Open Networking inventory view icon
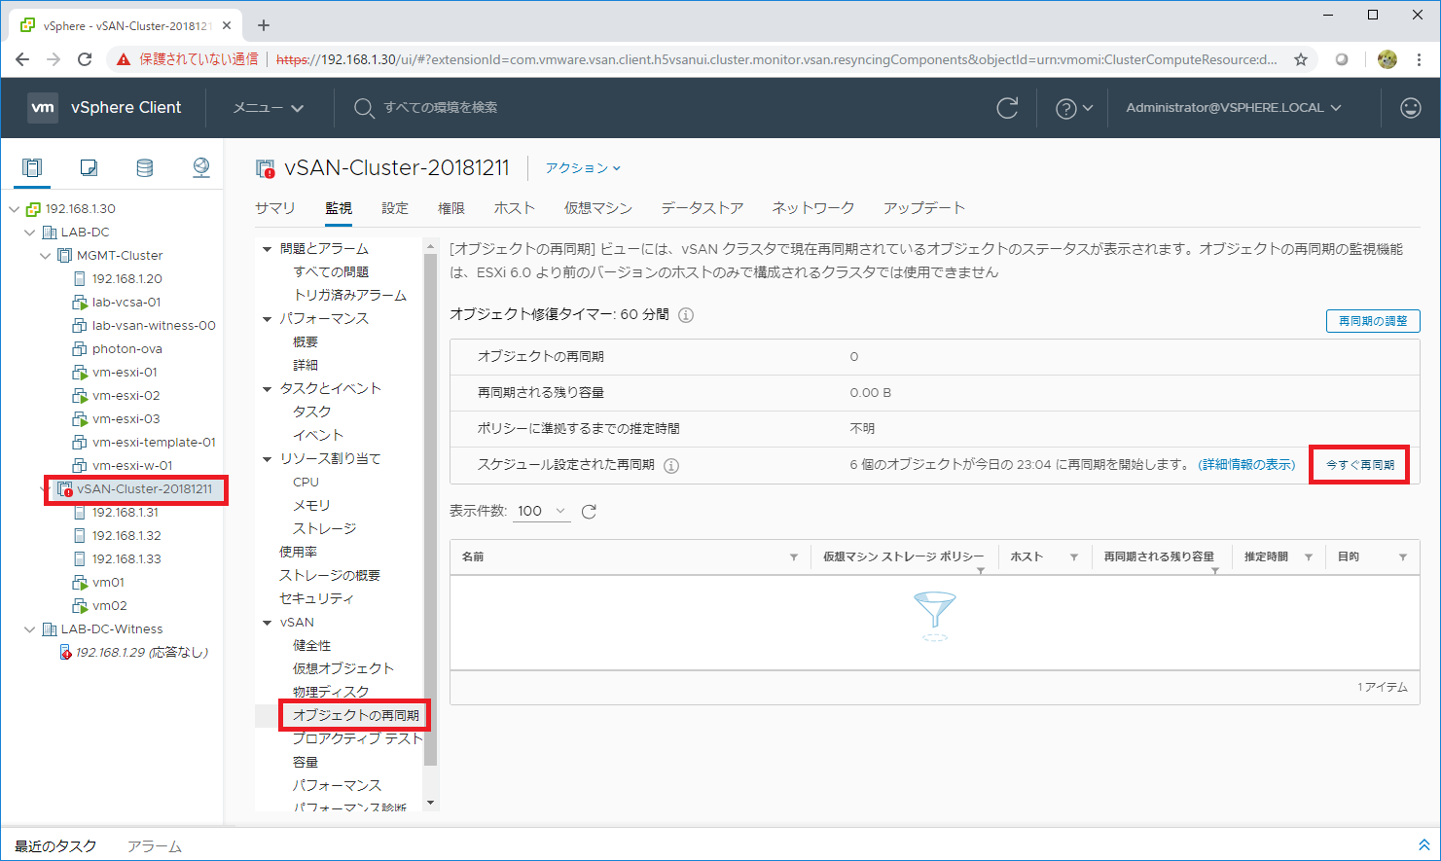Screen dimensions: 1441x861 click(x=201, y=168)
